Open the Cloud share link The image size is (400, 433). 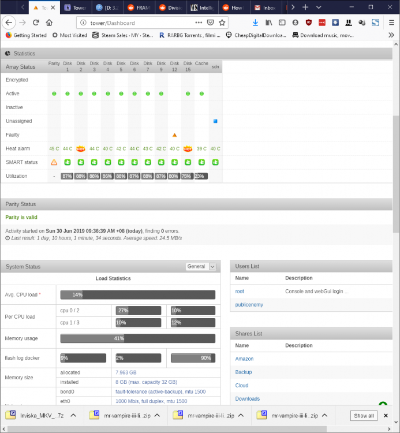[242, 385]
